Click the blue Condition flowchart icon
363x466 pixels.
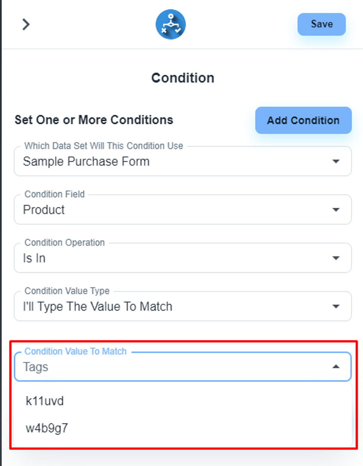tap(171, 25)
